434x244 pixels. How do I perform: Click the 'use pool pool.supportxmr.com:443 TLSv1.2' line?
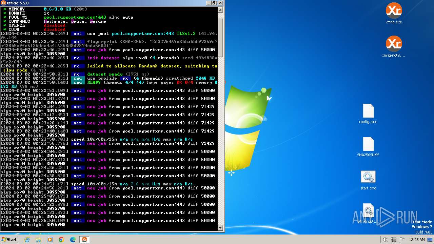[109, 36]
